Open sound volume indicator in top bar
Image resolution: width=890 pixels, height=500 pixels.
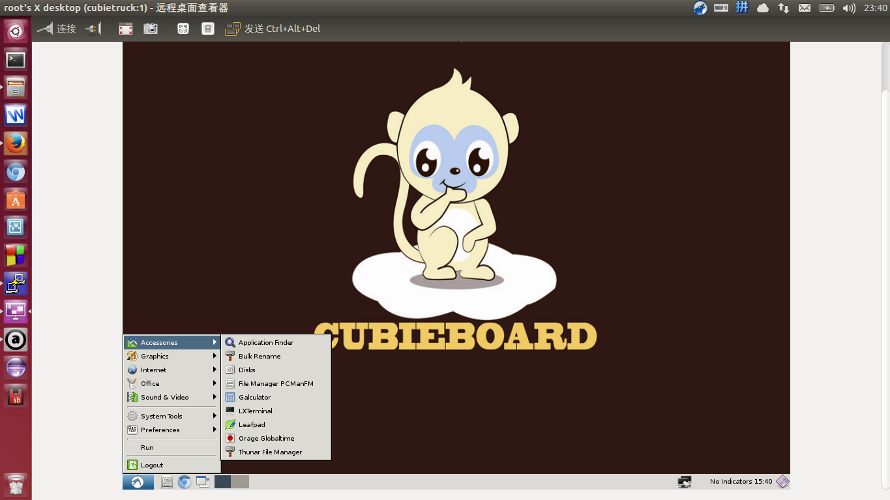(x=848, y=8)
